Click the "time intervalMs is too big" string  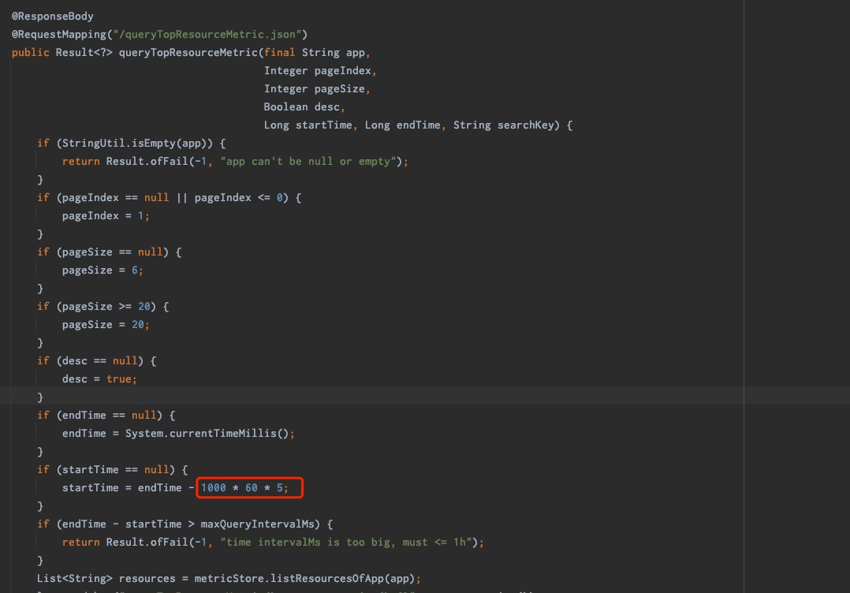349,543
